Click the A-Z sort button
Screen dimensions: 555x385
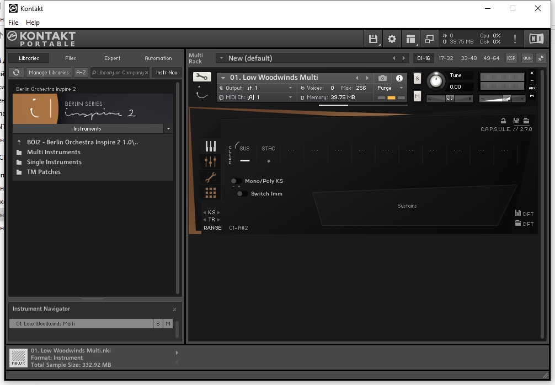click(x=81, y=73)
